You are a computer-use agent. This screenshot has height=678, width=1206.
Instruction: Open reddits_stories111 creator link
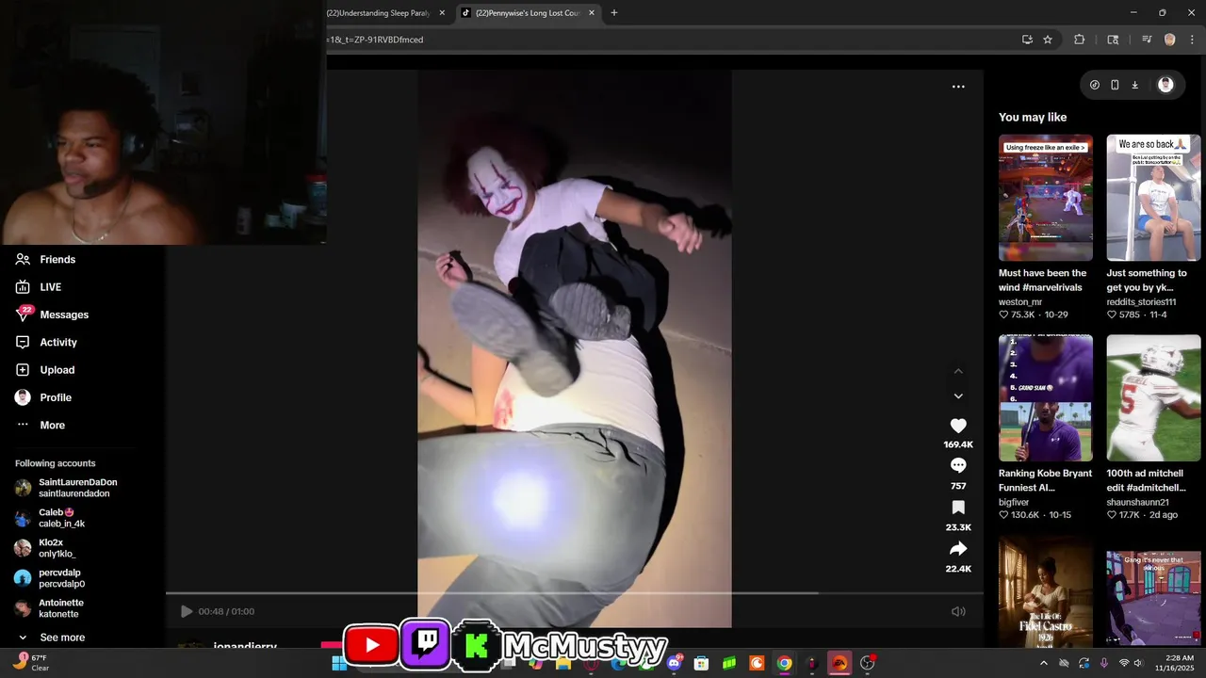click(x=1141, y=302)
